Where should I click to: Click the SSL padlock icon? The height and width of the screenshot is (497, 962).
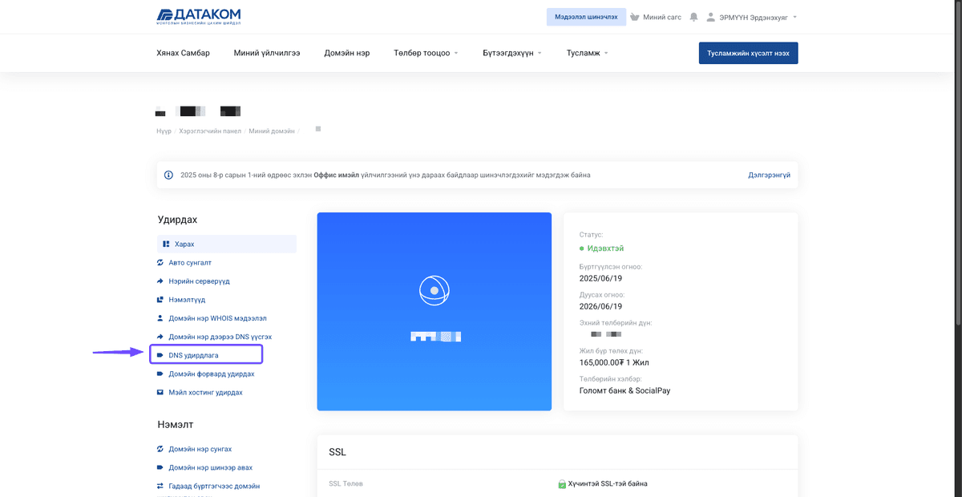point(562,484)
